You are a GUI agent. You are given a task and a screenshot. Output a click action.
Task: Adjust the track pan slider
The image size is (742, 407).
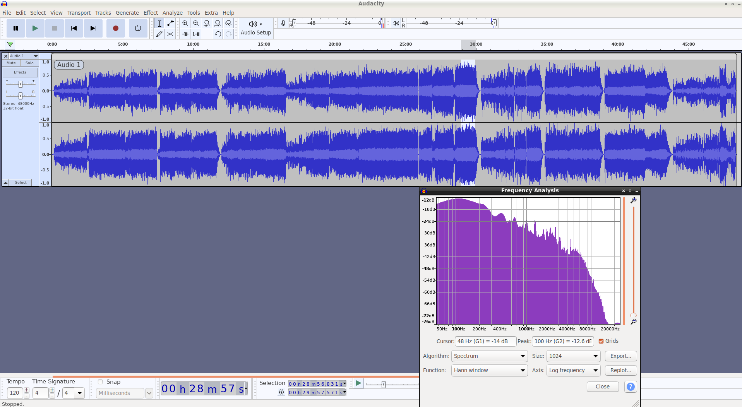pos(21,95)
